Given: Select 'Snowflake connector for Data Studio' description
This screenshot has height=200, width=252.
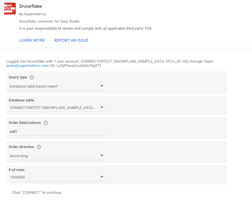Looking at the screenshot, I should [x=49, y=21].
